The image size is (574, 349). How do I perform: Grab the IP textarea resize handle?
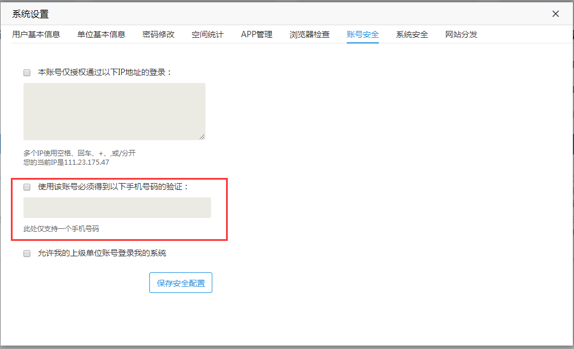pyautogui.click(x=202, y=137)
